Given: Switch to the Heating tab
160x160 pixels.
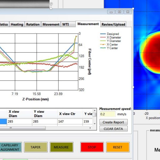Looking at the screenshot, I should coord(17,24).
